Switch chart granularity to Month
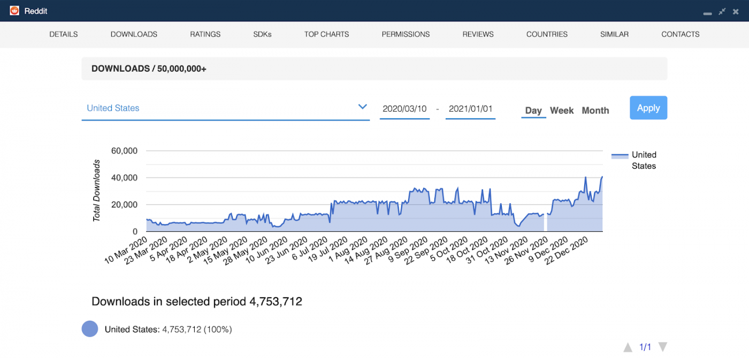The image size is (749, 358). (595, 110)
